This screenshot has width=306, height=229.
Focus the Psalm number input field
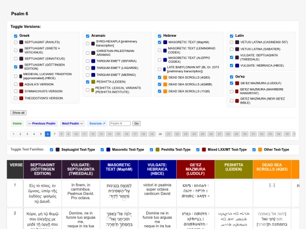(x=120, y=123)
